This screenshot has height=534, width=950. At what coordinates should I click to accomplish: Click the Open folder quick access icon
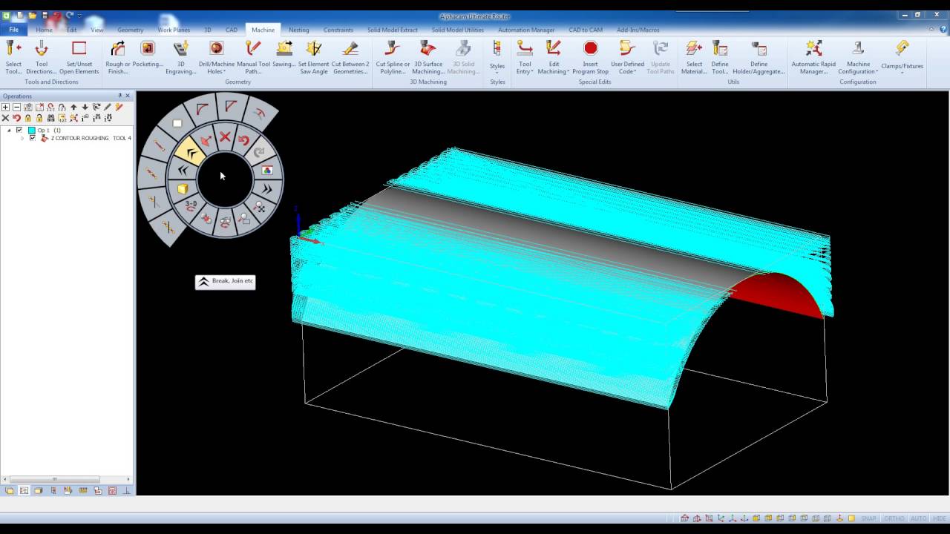click(x=32, y=16)
